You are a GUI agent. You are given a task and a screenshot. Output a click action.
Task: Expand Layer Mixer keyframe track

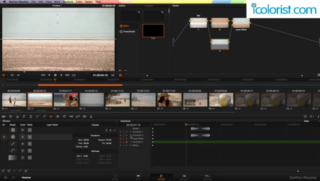coord(131,139)
